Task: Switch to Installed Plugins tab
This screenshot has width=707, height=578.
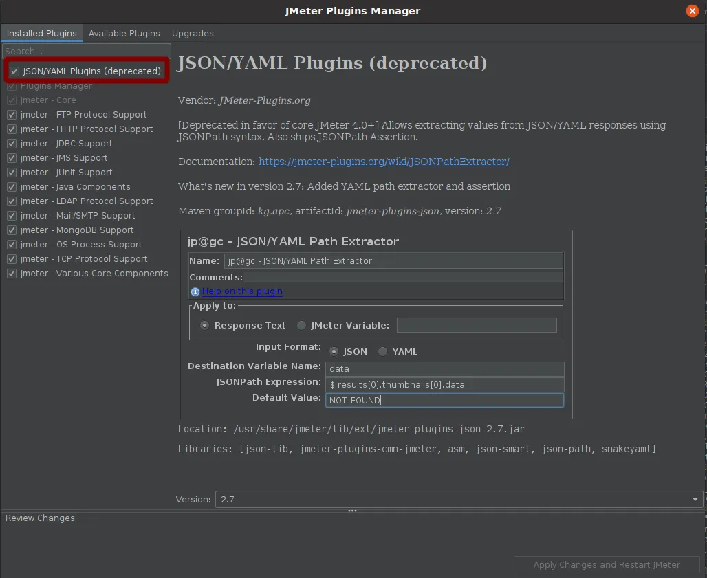Action: pos(41,34)
